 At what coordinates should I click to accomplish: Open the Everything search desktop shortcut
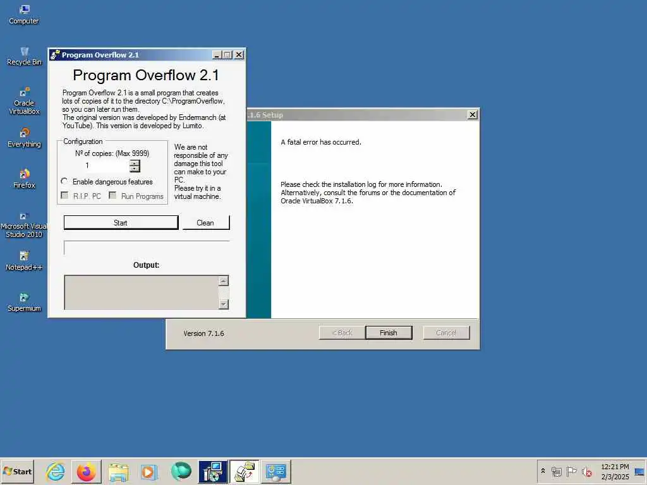click(x=24, y=138)
